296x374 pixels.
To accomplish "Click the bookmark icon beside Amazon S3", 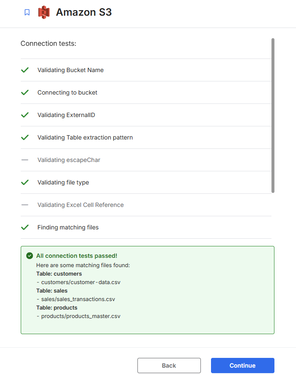I will (27, 12).
